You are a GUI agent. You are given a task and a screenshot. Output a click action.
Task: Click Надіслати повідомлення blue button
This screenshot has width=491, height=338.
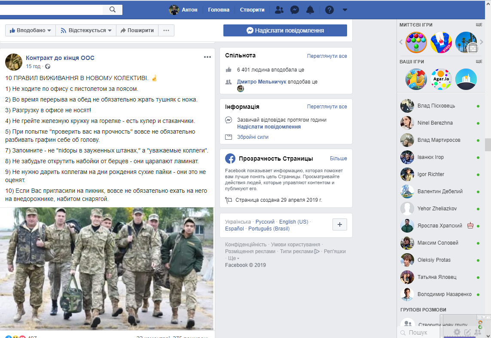[x=285, y=30]
